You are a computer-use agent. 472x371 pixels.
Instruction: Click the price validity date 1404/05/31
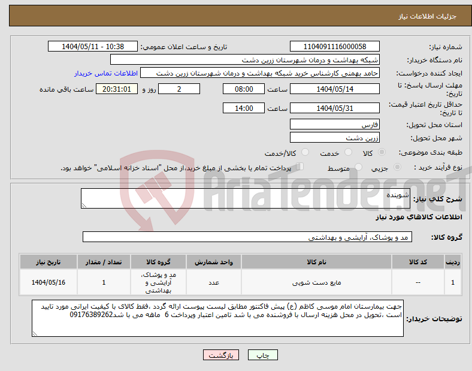[335, 108]
